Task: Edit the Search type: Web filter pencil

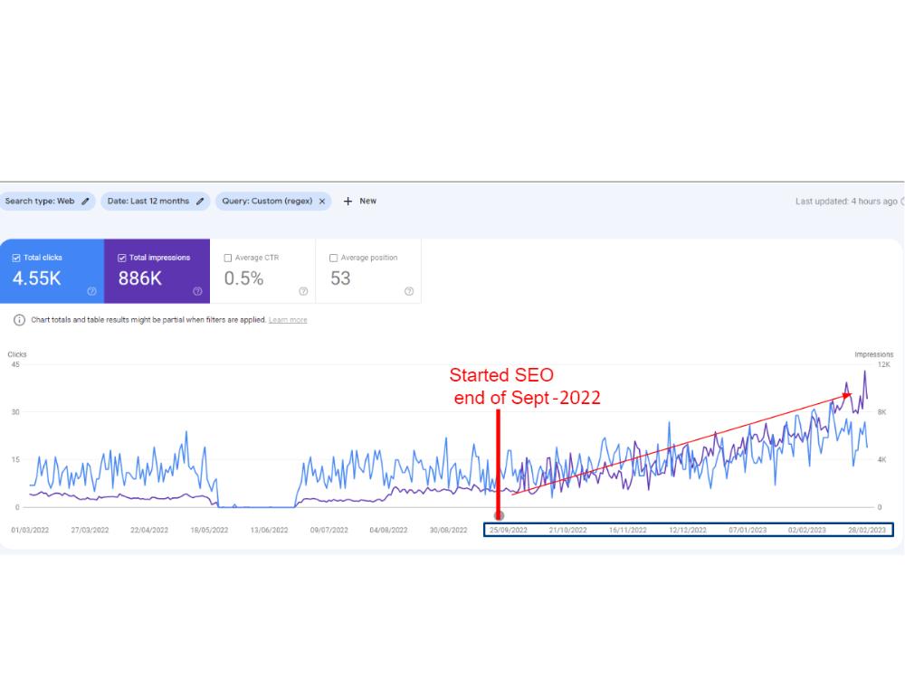Action: click(x=85, y=202)
